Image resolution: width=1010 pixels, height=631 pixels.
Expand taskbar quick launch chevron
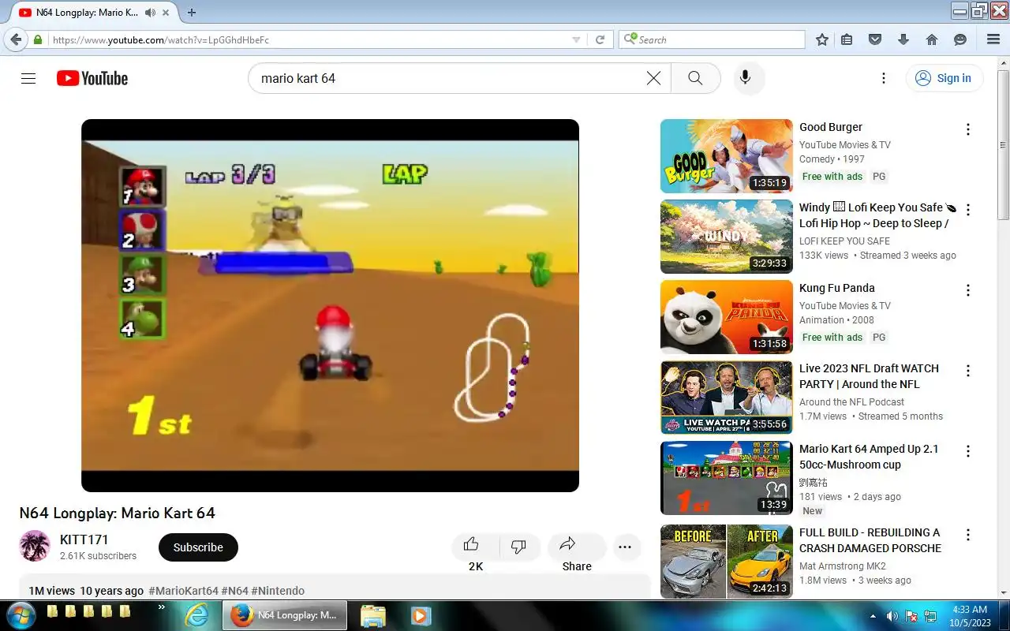(162, 607)
